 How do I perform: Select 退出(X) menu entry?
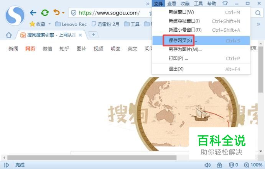coord(201,69)
